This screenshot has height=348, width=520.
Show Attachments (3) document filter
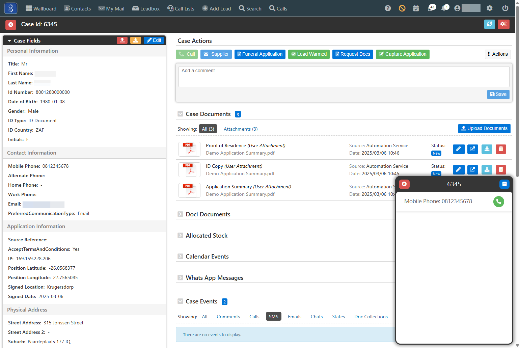[241, 129]
